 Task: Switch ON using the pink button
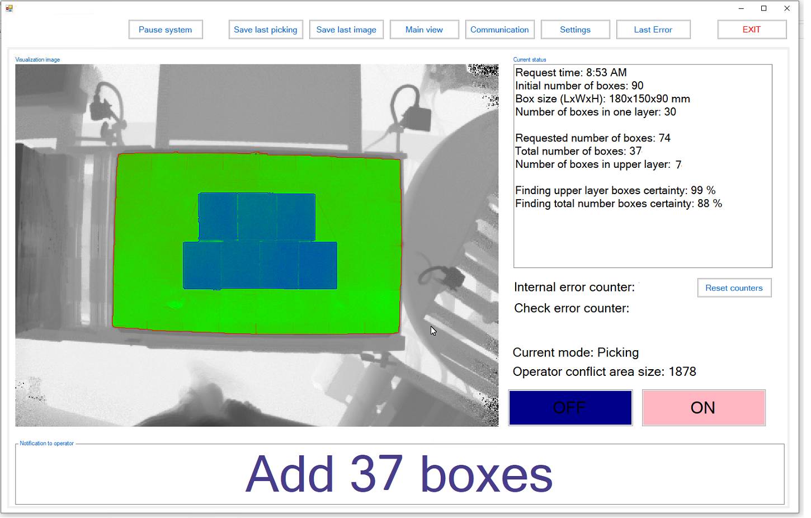[x=704, y=408]
